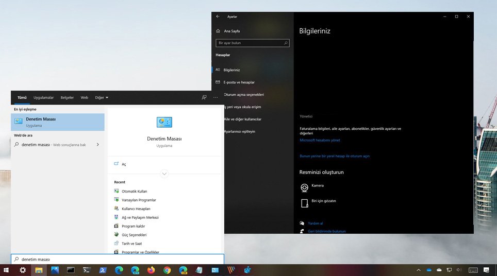Viewport: 497px width, 276px height.
Task: Click Aç to open Denetim Masası
Action: tap(124, 164)
